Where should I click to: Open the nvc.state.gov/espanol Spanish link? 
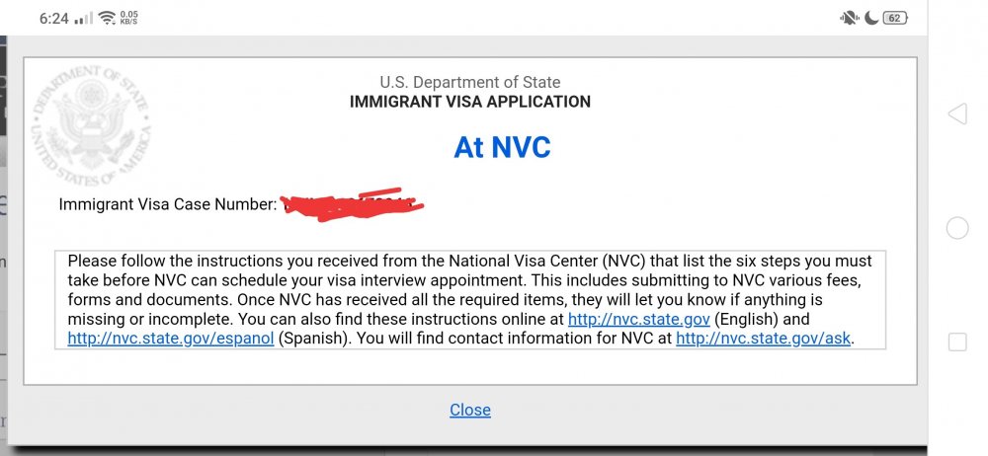click(171, 339)
